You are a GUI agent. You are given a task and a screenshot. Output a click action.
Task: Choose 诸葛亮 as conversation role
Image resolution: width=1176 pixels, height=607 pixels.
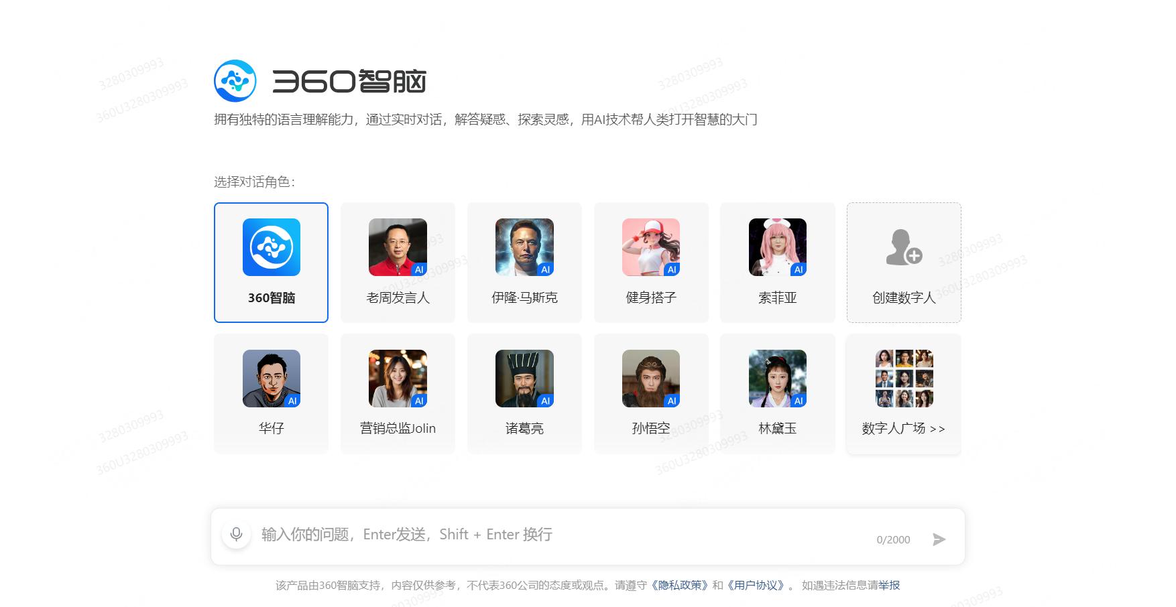(x=524, y=393)
